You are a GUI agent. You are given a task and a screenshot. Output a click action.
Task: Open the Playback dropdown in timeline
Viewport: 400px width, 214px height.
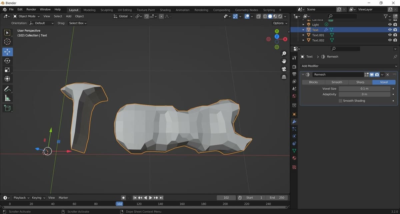(21, 198)
